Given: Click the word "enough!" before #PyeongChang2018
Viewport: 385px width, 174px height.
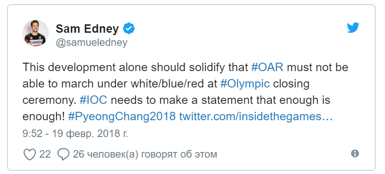Looking at the screenshot, I should coord(44,117).
